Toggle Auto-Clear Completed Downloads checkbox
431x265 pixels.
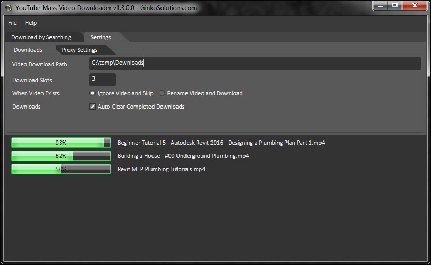tap(92, 107)
